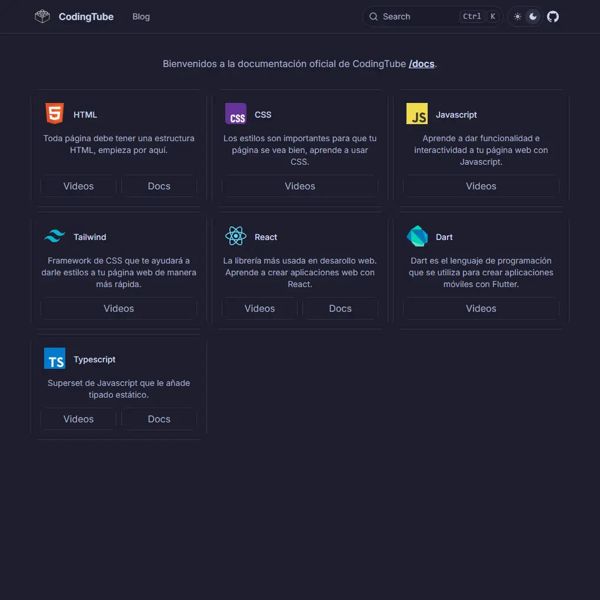Click the React atom icon
600x600 pixels.
(x=235, y=236)
